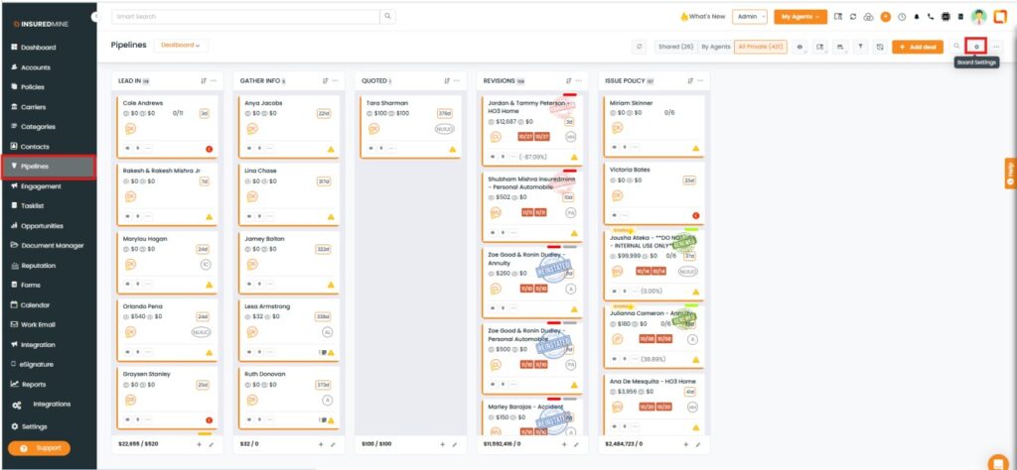Click the phone icon in top bar
This screenshot has height=470, width=1017.
[x=929, y=17]
